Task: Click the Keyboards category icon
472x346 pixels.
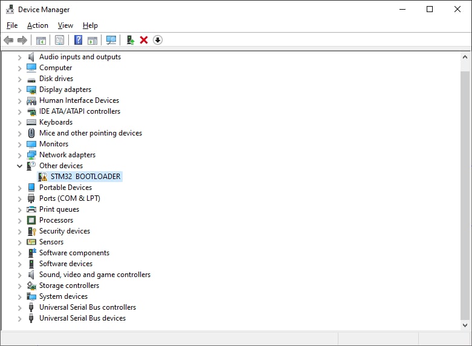Action: coord(31,122)
